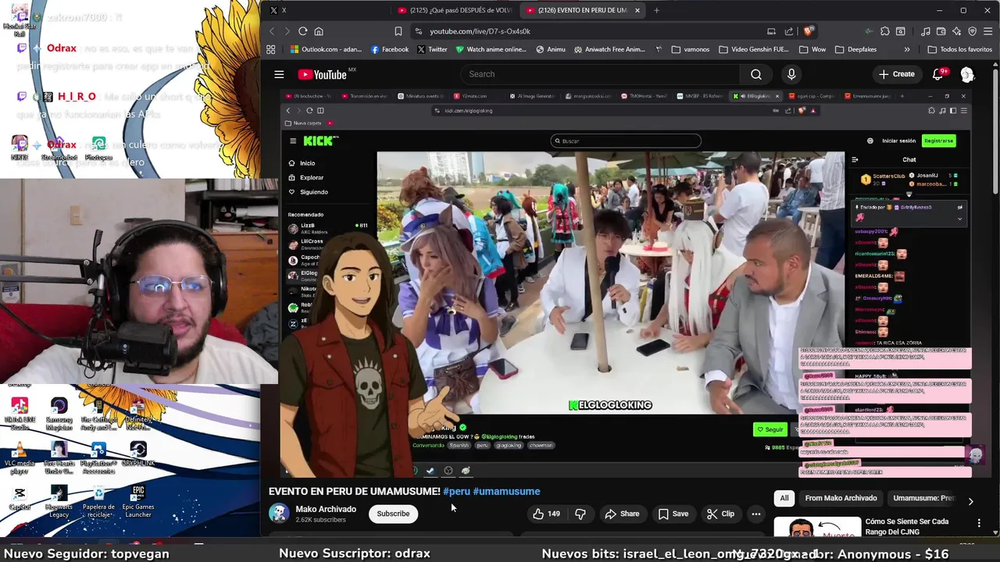Screen dimensions: 1000x562
Task: Switch to the '¿Qué pasó DESPUÉS de VOLV' tab
Action: (x=454, y=10)
